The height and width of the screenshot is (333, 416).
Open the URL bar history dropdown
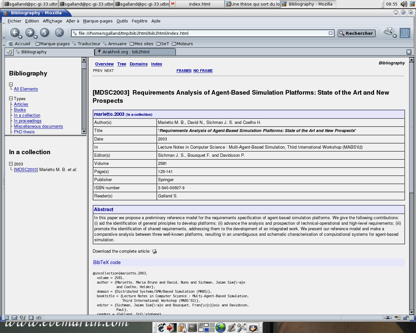point(331,33)
